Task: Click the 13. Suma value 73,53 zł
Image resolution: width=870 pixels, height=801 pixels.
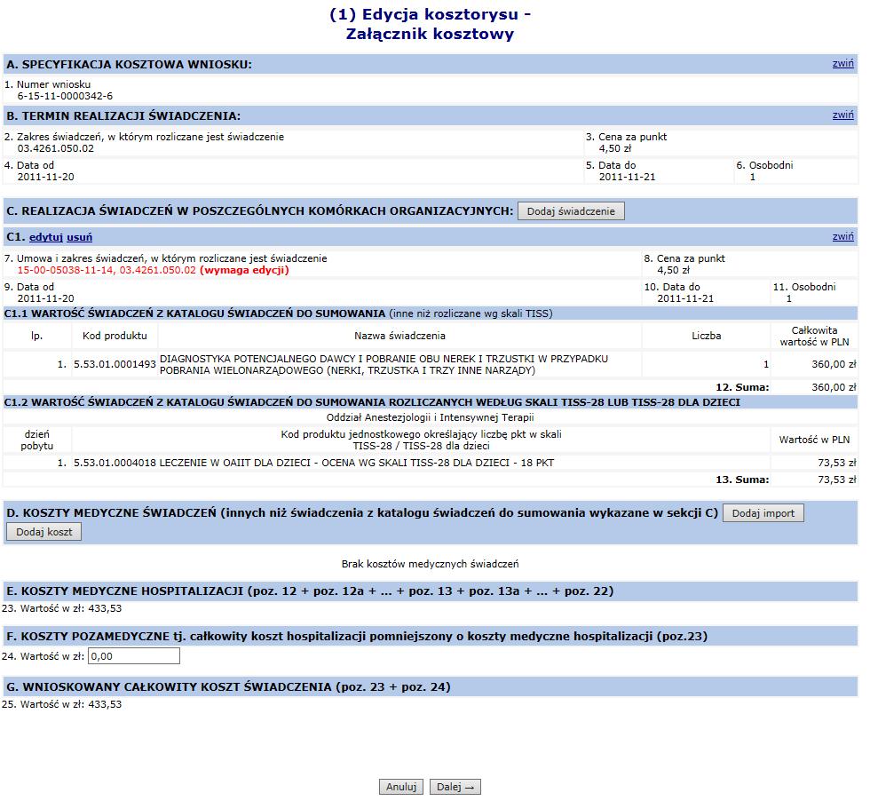Action: pos(836,480)
